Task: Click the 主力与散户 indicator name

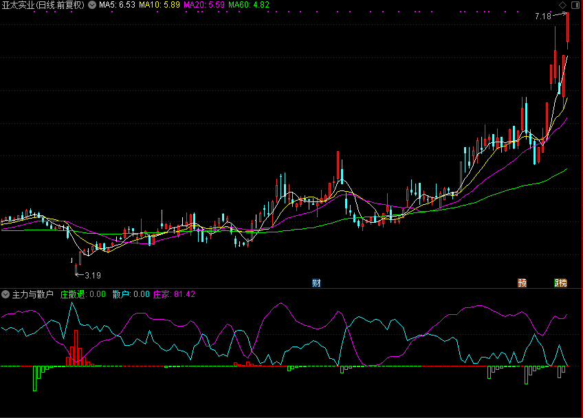Action: pos(32,294)
